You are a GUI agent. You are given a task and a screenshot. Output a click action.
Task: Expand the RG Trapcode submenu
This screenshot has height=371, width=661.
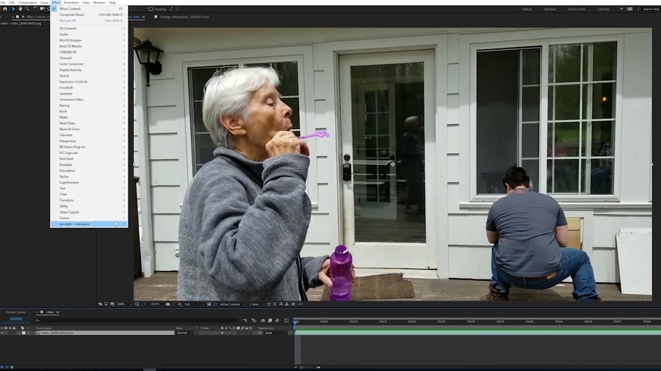[89, 153]
